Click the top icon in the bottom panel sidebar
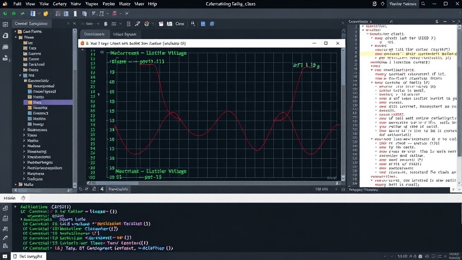This screenshot has width=462, height=260. (5, 209)
